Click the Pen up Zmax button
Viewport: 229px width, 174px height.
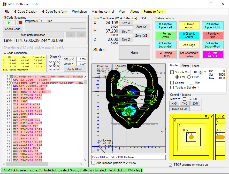tap(166, 35)
